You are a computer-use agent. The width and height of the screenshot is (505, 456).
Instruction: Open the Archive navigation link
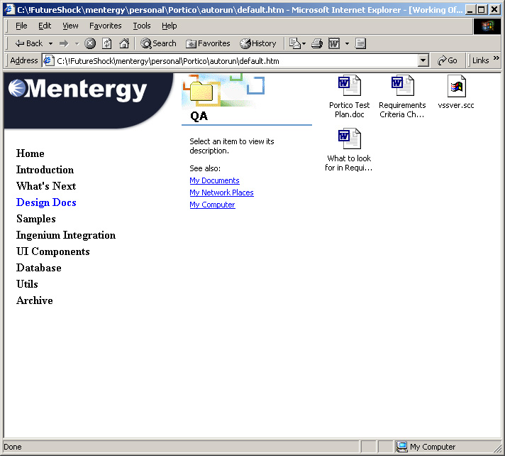click(35, 300)
